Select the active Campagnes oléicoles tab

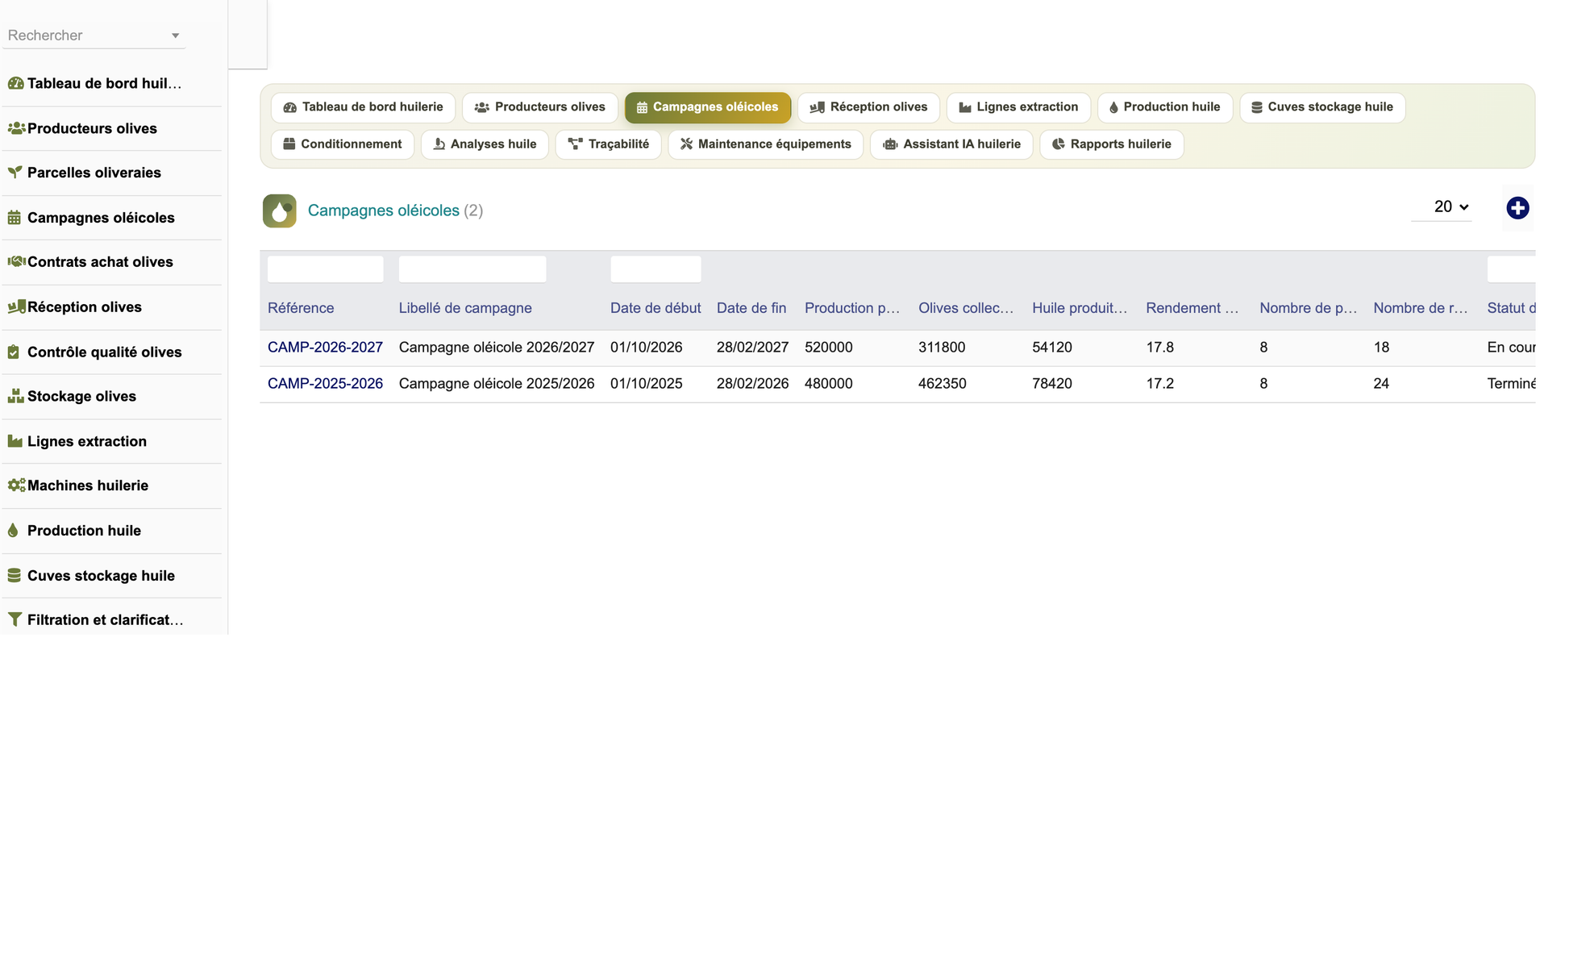click(707, 107)
